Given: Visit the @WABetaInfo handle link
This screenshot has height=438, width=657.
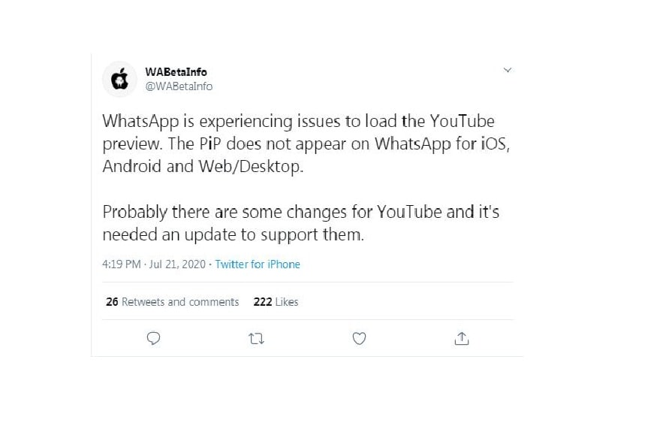Looking at the screenshot, I should (179, 86).
